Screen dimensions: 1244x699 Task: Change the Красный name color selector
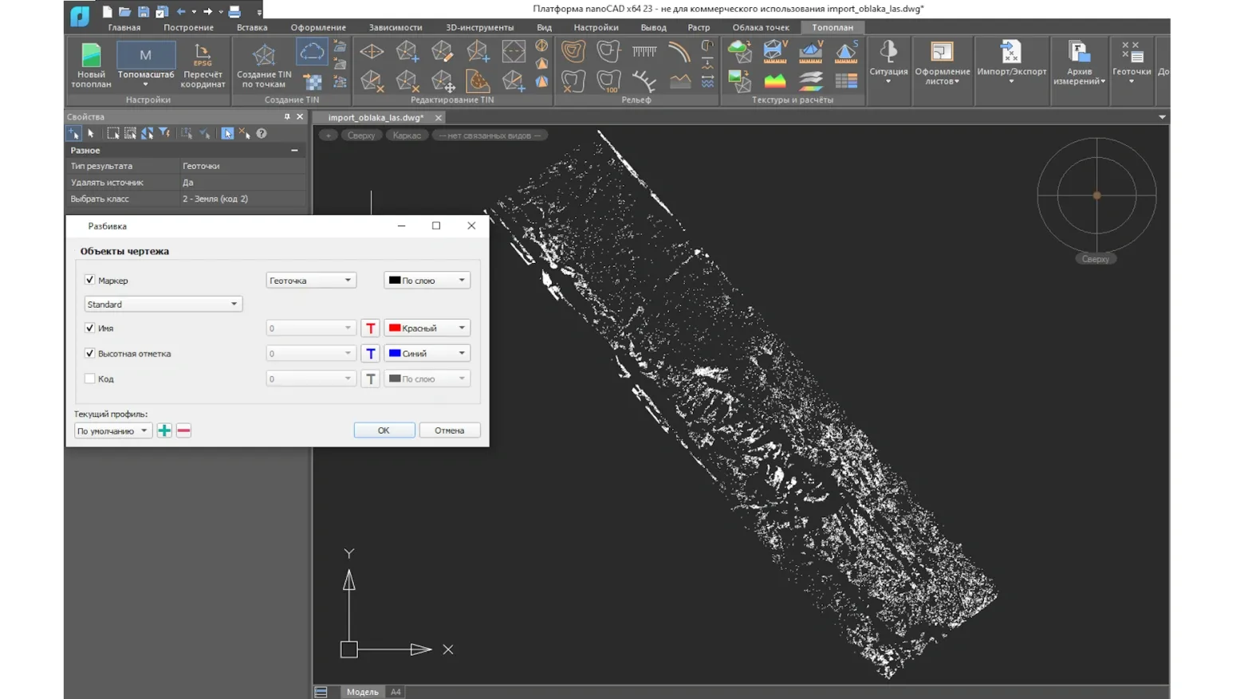[x=427, y=328]
